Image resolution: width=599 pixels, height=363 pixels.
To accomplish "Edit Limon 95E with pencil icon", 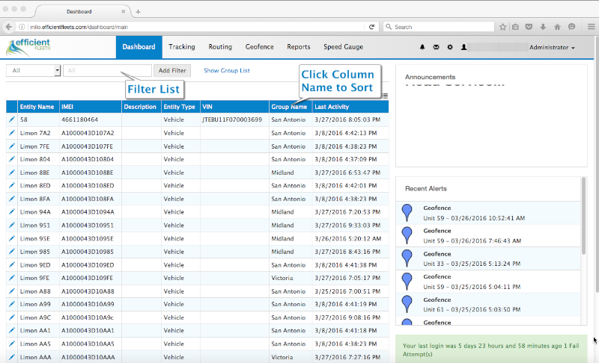I will tap(12, 238).
